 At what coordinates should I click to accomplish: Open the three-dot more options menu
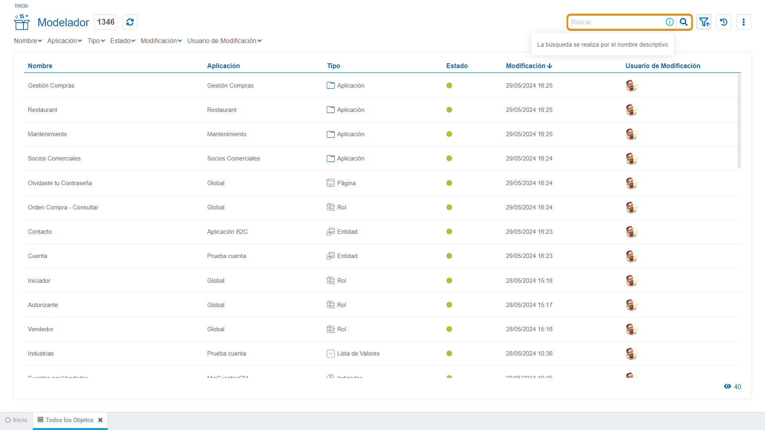click(x=743, y=22)
